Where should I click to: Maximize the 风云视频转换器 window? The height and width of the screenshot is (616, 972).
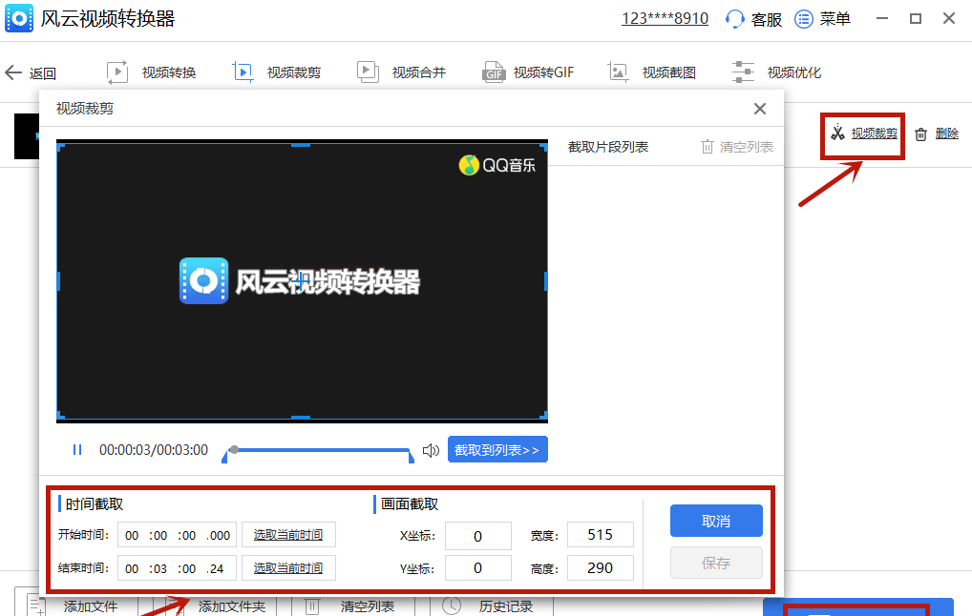tap(916, 18)
